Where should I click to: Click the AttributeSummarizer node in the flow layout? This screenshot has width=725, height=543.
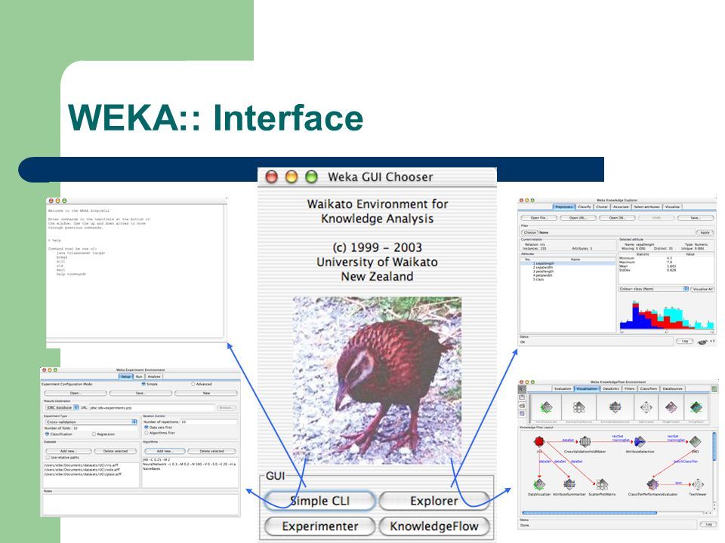click(569, 484)
